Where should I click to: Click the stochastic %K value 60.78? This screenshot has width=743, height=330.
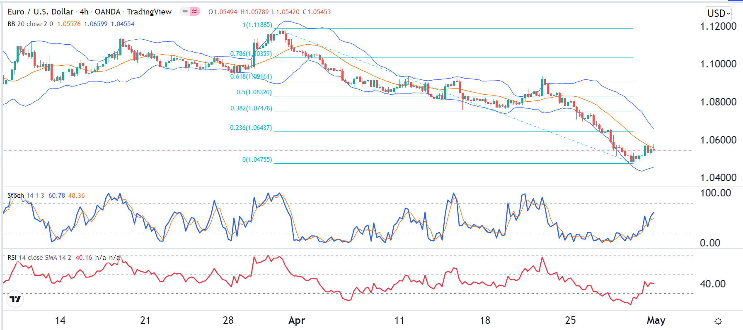click(57, 196)
